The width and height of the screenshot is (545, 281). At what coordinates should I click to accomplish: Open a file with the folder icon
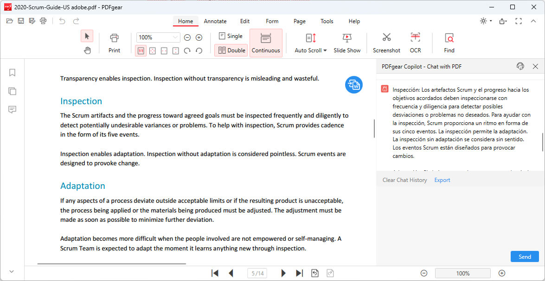10,21
